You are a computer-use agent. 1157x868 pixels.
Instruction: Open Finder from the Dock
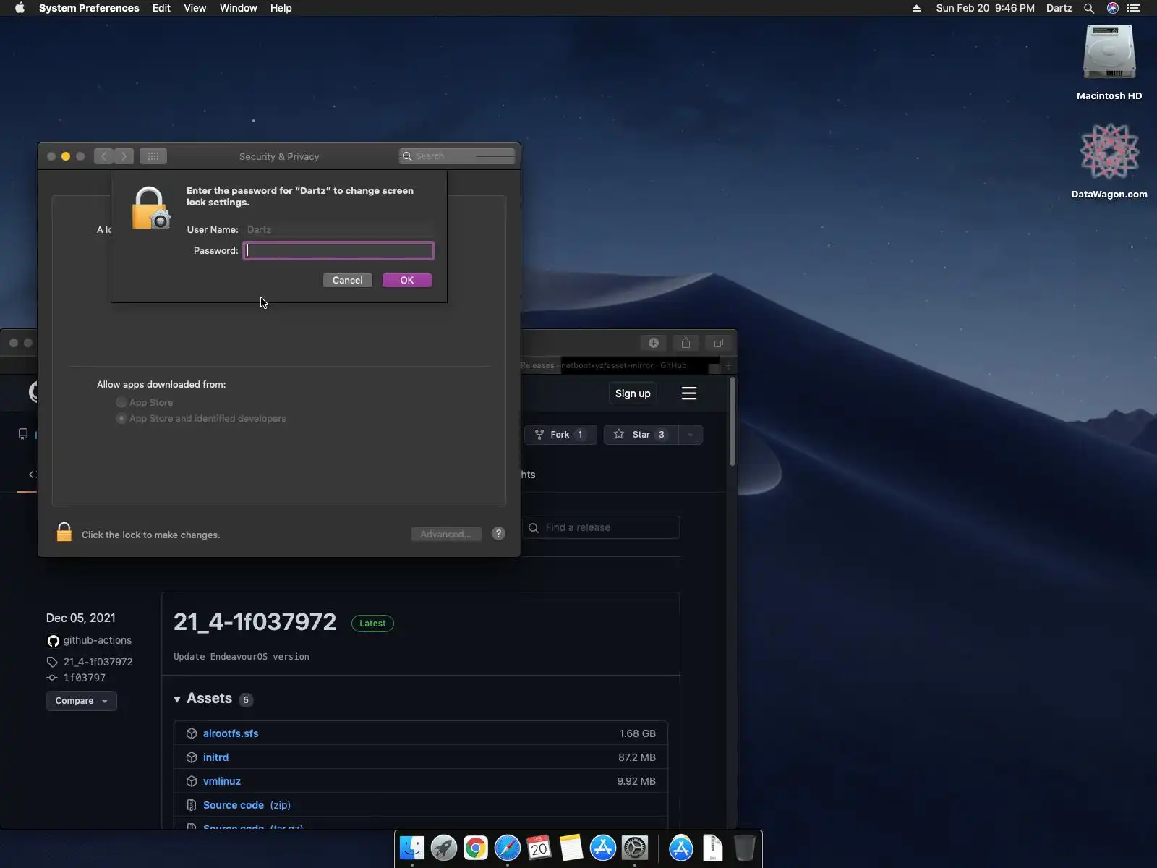pyautogui.click(x=412, y=848)
